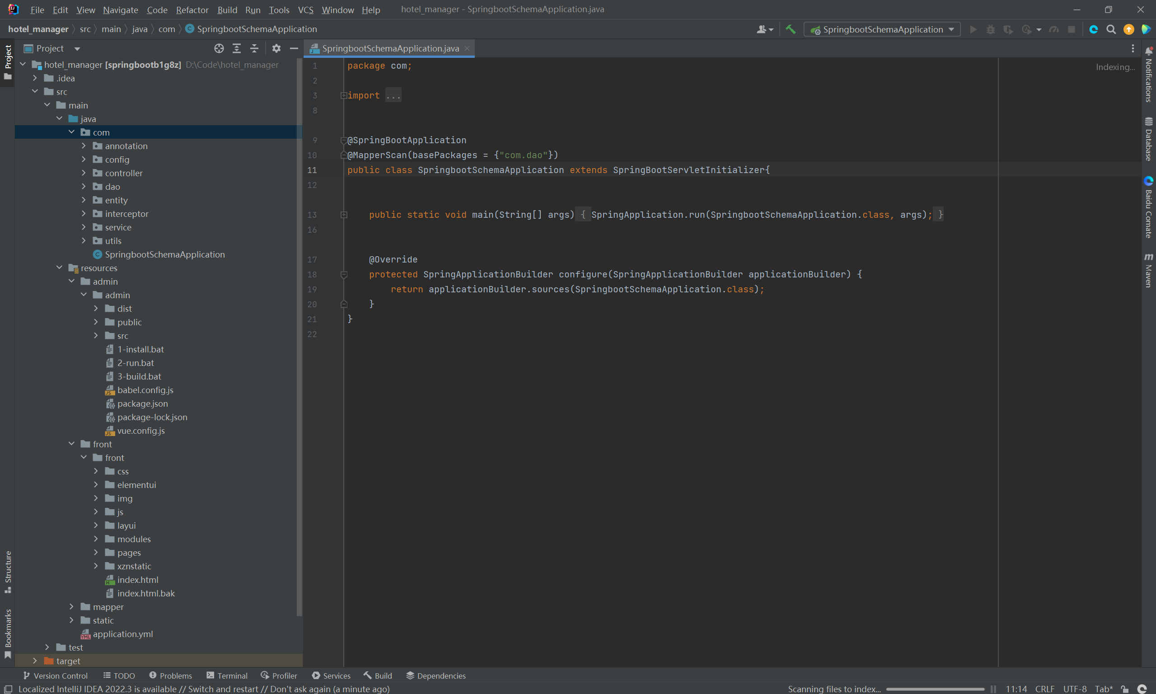
Task: Toggle the Bookmarks tool window stripe
Action: (8, 633)
